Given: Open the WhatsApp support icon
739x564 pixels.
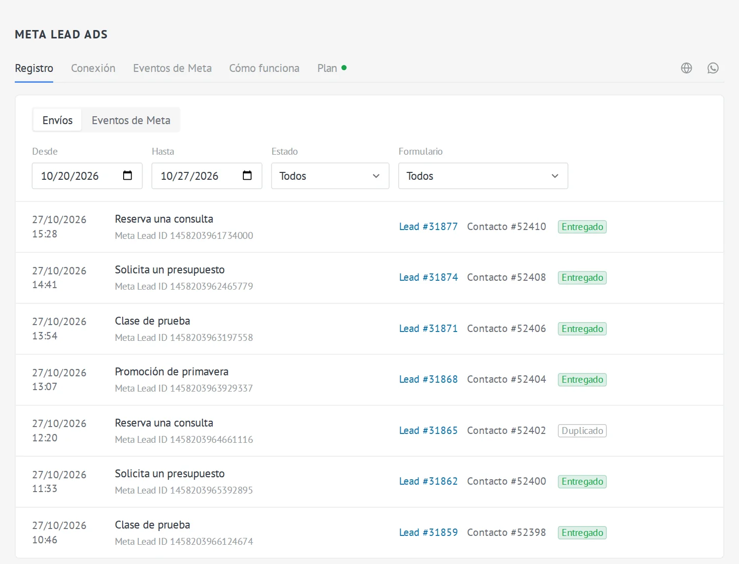Looking at the screenshot, I should click(x=713, y=68).
